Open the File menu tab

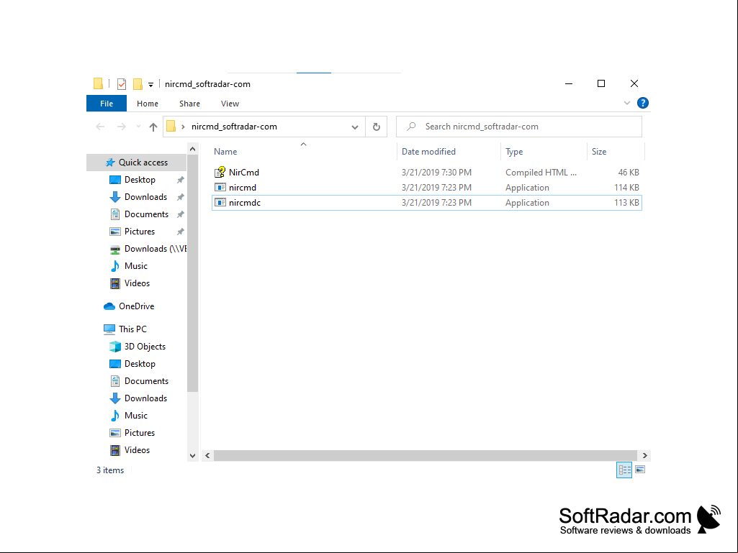pyautogui.click(x=107, y=104)
